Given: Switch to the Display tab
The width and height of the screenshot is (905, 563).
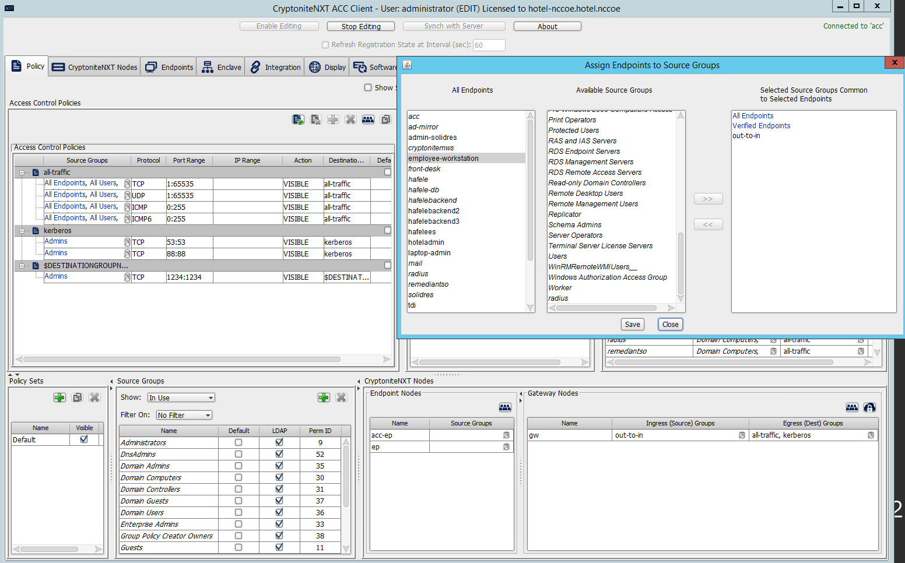Looking at the screenshot, I should (327, 67).
